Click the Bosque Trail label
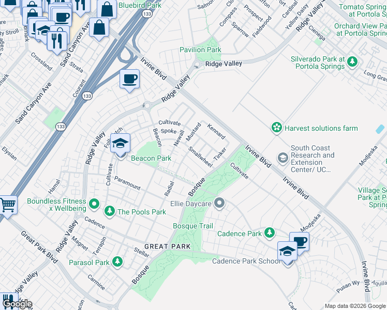The width and height of the screenshot is (387, 310). (x=193, y=226)
